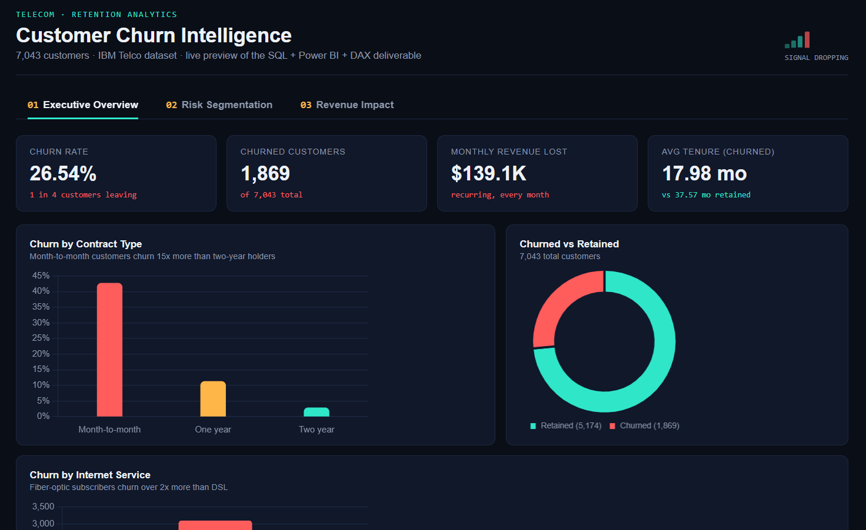This screenshot has height=530, width=866.
Task: Click the 'recurring, every month' note
Action: 500,194
